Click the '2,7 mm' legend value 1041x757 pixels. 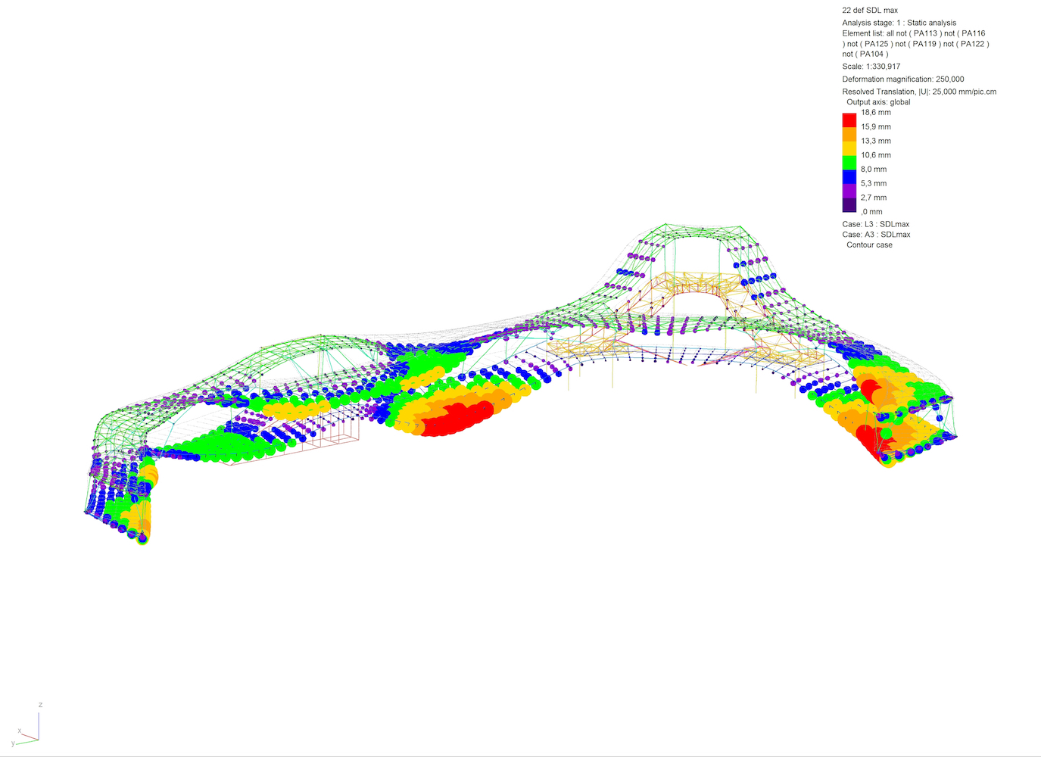click(x=874, y=198)
